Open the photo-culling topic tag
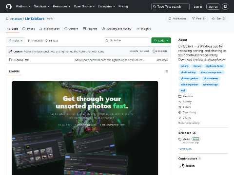234x175 pixels. click(x=188, y=72)
